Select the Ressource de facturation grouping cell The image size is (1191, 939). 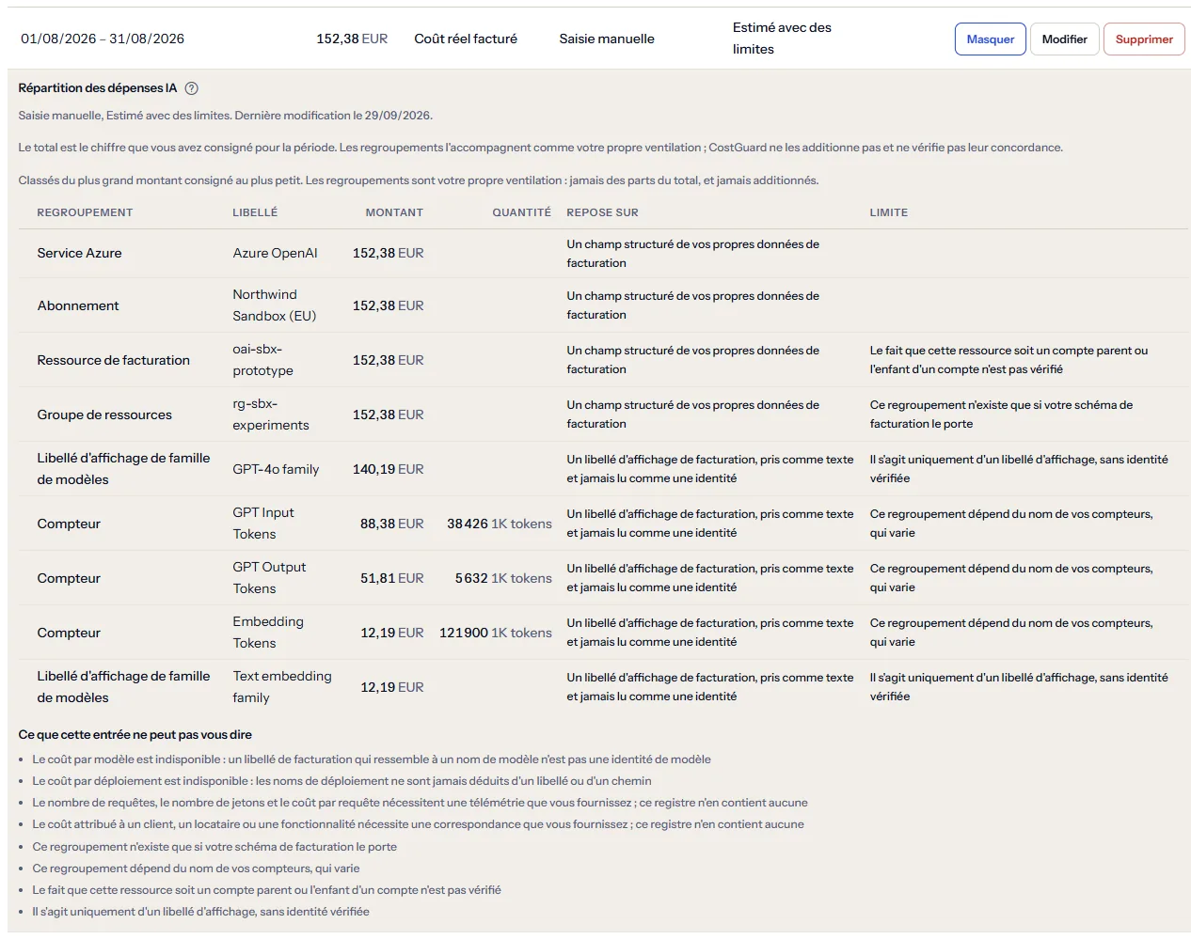point(113,360)
